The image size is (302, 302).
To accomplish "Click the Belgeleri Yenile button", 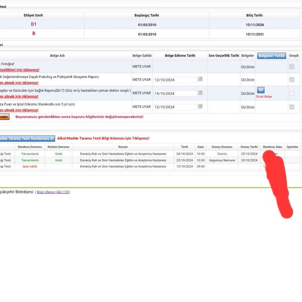I will [x=271, y=56].
